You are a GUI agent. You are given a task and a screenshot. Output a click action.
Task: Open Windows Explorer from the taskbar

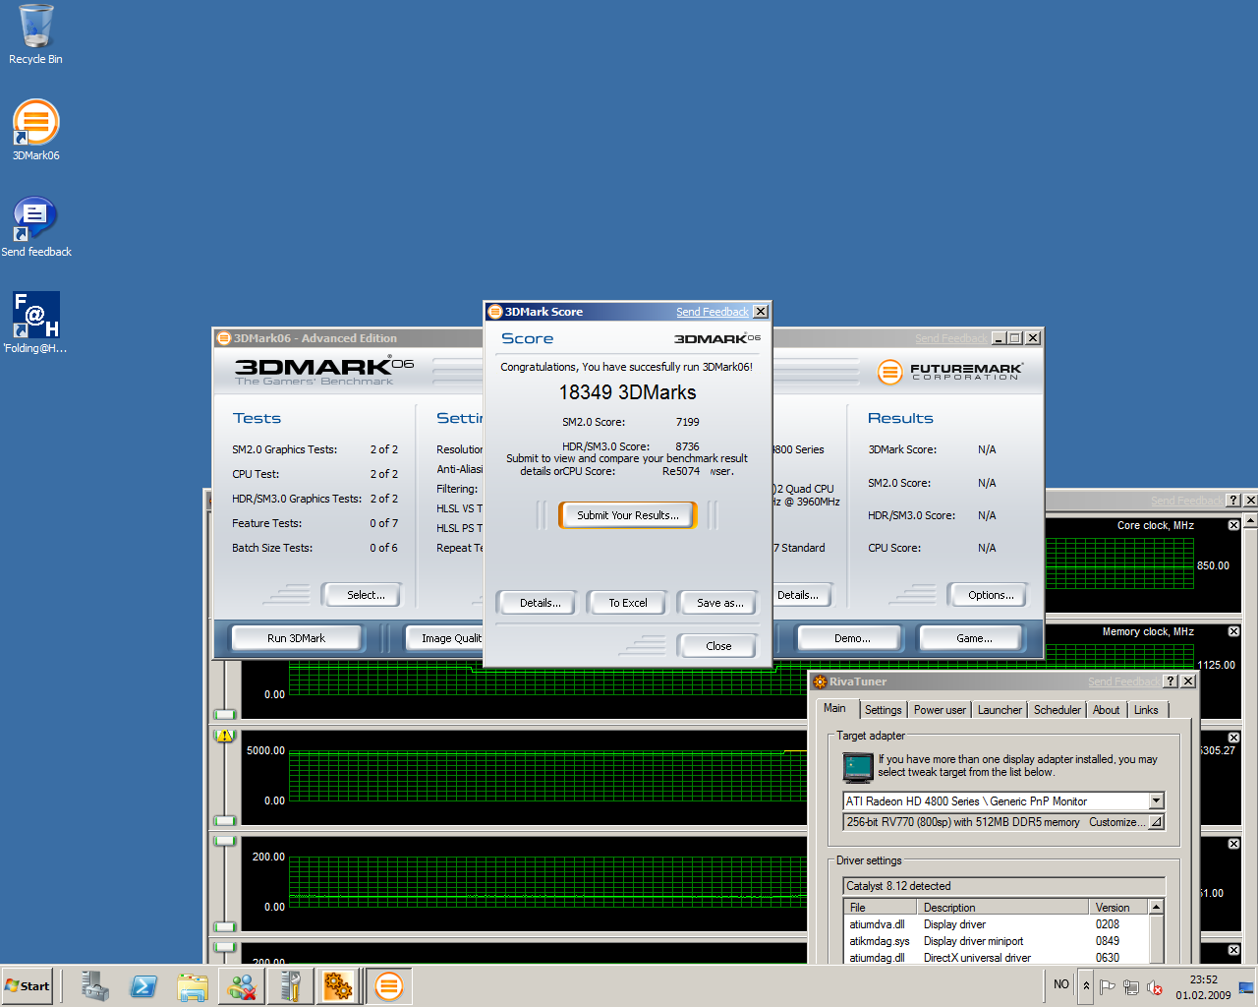[193, 986]
